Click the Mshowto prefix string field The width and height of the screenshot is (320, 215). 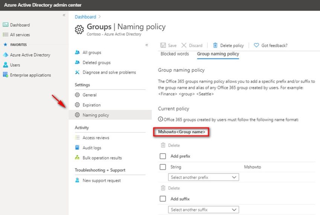point(252,167)
